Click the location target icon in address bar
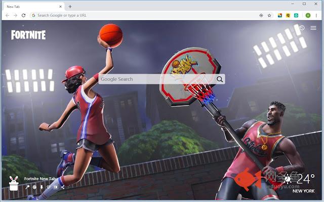Image resolution: width=324 pixels, height=202 pixels. click(261, 16)
